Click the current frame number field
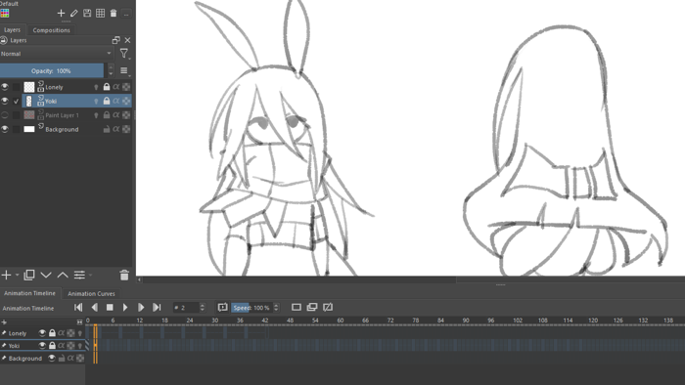The height and width of the screenshot is (385, 685). click(x=186, y=308)
